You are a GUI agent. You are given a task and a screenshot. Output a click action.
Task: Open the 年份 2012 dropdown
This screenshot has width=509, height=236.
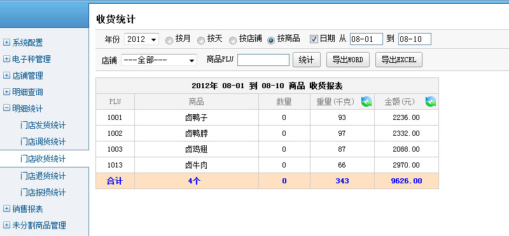141,39
